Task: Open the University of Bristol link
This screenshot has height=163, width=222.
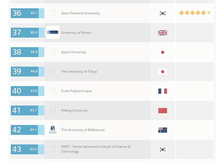Action: coord(76,33)
